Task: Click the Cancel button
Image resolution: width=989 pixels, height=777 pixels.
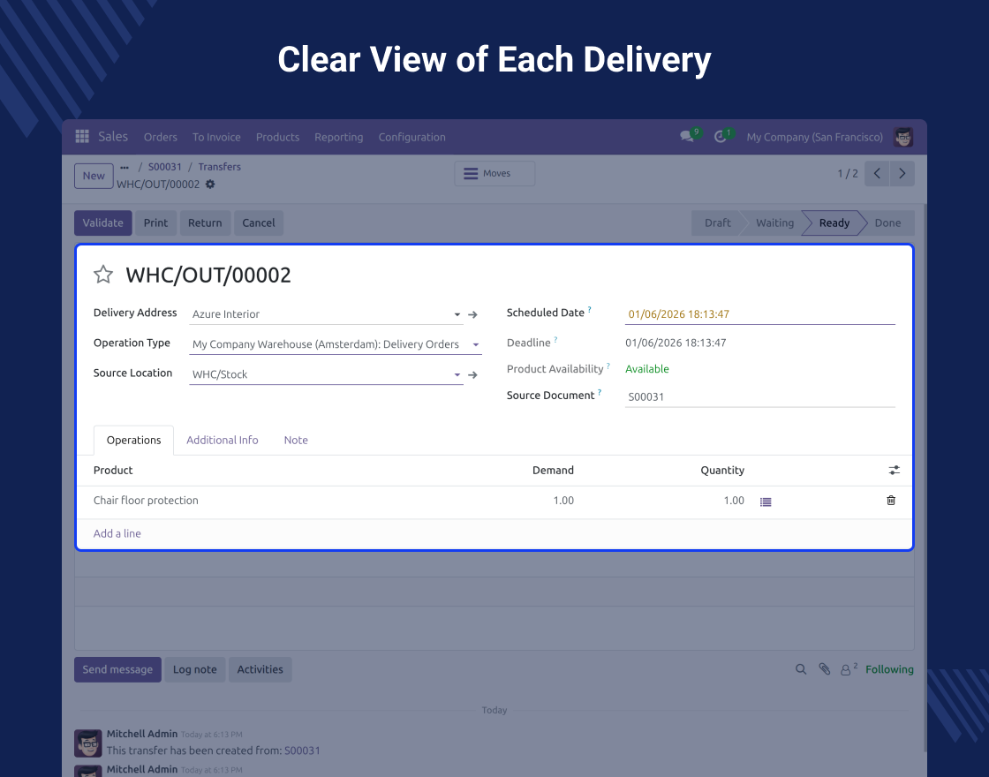Action: [x=259, y=223]
